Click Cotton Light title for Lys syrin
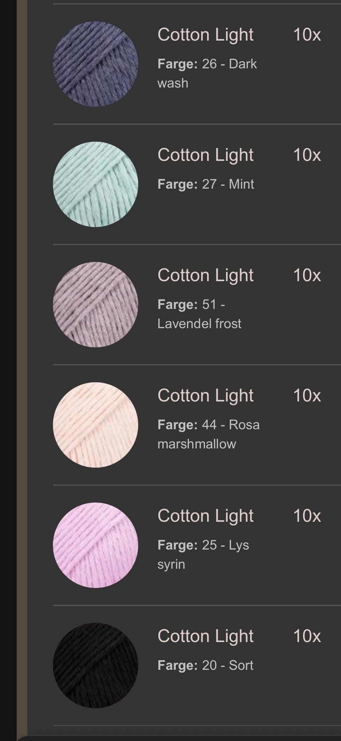Image resolution: width=341 pixels, height=741 pixels. coord(205,516)
